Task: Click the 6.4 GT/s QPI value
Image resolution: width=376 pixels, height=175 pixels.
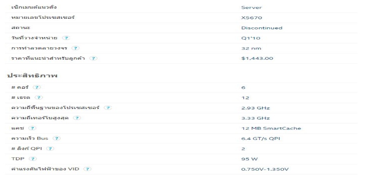Action: 260,139
